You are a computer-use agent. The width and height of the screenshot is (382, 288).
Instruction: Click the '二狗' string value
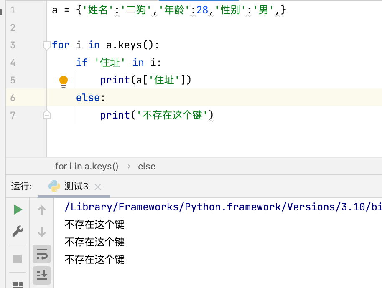click(136, 10)
